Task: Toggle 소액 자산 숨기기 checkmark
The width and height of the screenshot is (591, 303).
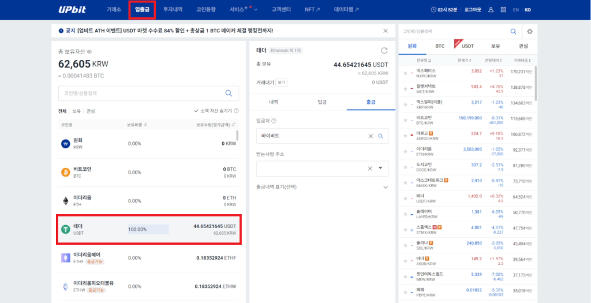Action: tap(196, 111)
